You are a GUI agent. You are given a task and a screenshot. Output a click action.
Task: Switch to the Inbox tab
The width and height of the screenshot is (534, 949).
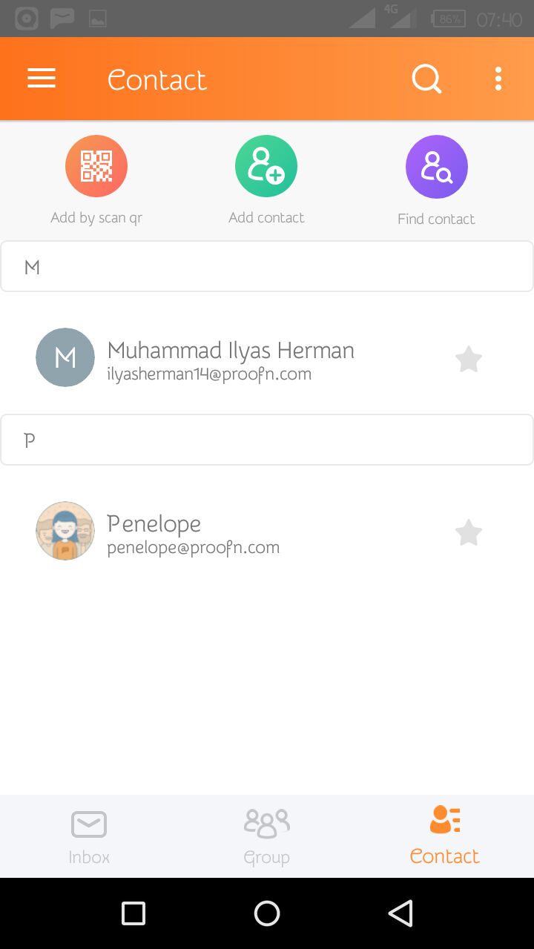89,837
